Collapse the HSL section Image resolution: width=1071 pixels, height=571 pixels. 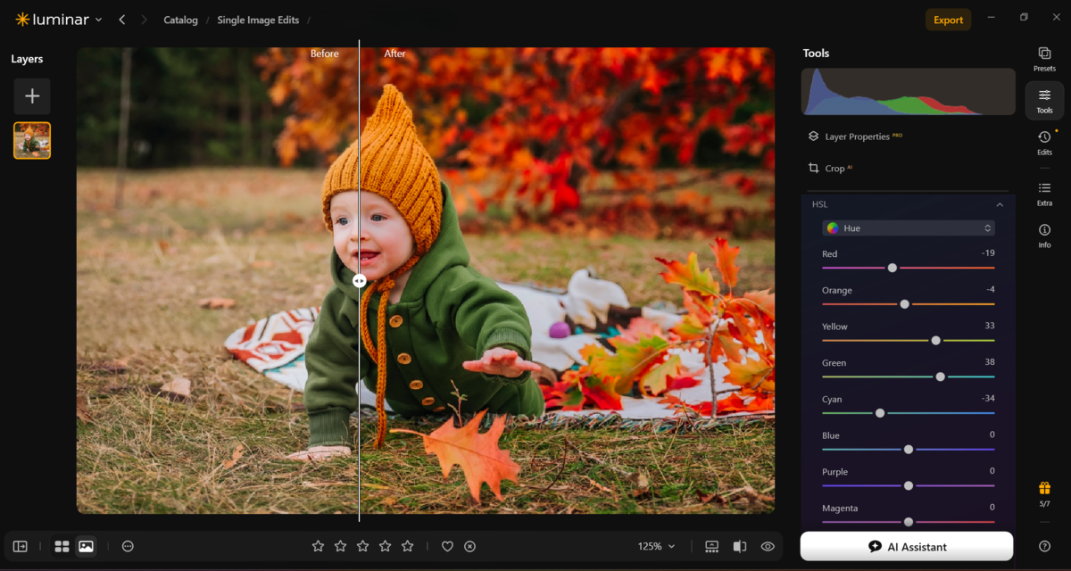(1000, 204)
